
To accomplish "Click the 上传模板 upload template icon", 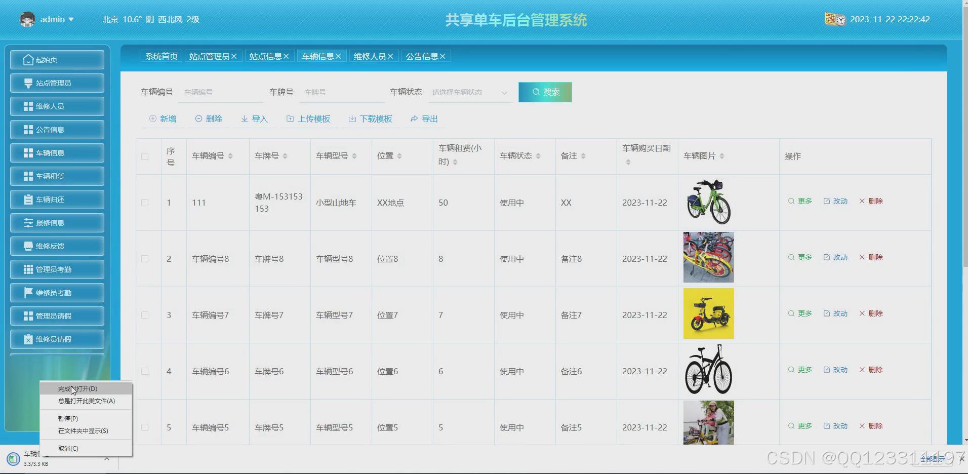I will click(x=290, y=118).
